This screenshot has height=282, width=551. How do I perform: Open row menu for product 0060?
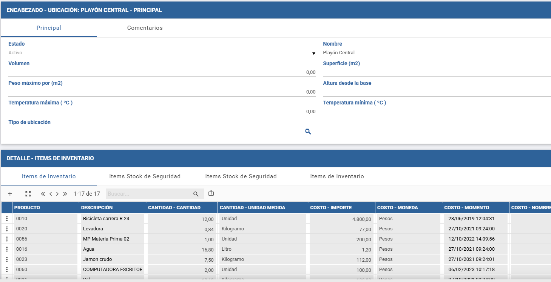coord(7,270)
